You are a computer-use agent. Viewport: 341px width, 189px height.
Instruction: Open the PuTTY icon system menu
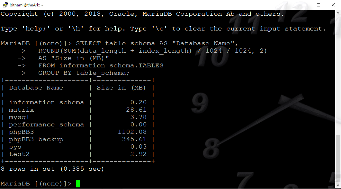(x=5, y=5)
